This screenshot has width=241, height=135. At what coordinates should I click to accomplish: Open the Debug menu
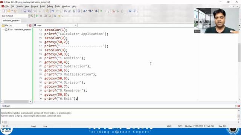(50, 6)
